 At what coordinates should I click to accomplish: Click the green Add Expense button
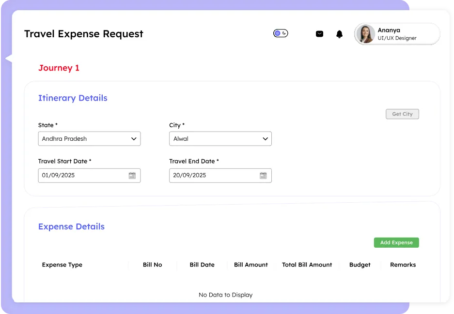(x=396, y=242)
